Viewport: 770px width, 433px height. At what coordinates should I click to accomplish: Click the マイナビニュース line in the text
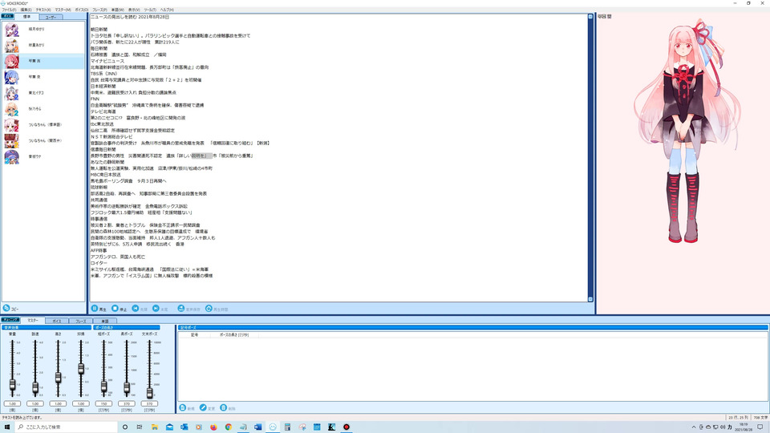pyautogui.click(x=107, y=61)
